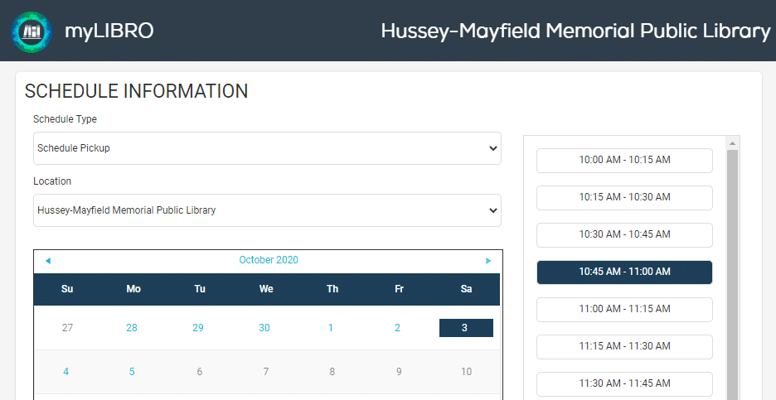
Task: Click greyed-out date 27
Action: point(67,328)
